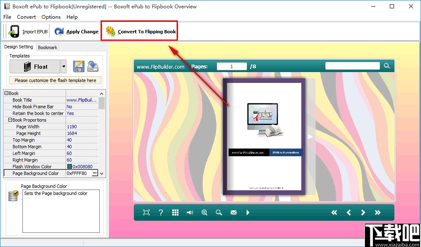The image size is (421, 247).
Task: Click the property list scroll up arrow
Action: [101, 93]
